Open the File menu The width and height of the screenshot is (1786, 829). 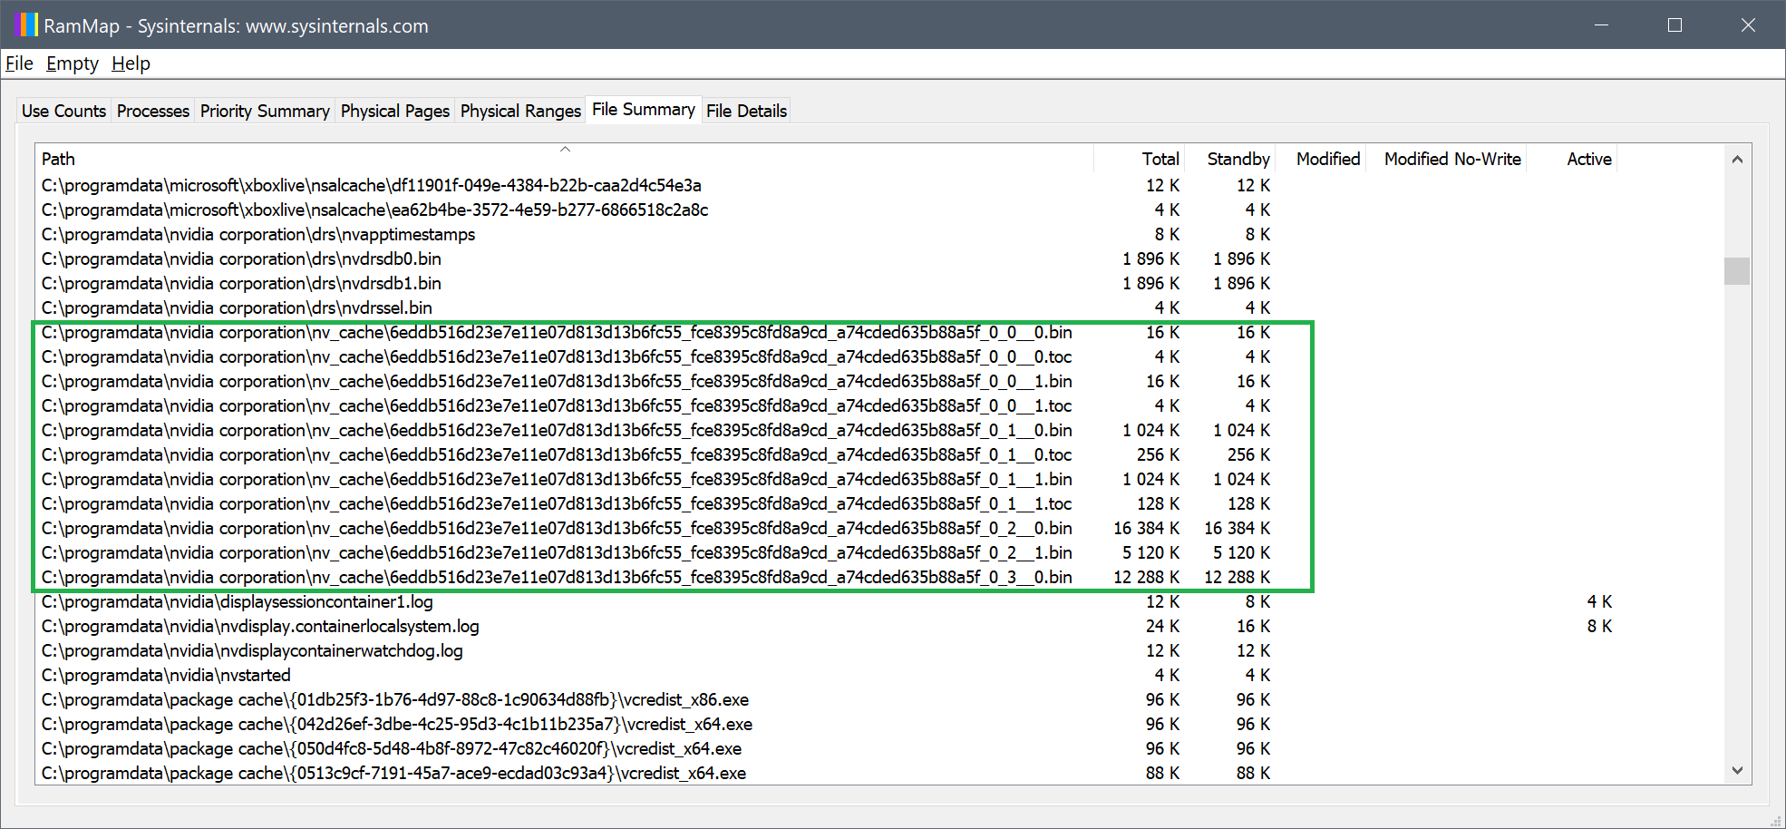pyautogui.click(x=19, y=63)
